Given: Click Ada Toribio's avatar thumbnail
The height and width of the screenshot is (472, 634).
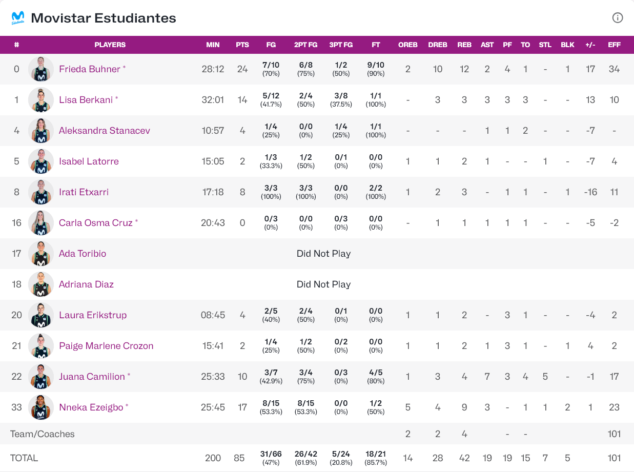Looking at the screenshot, I should point(41,254).
